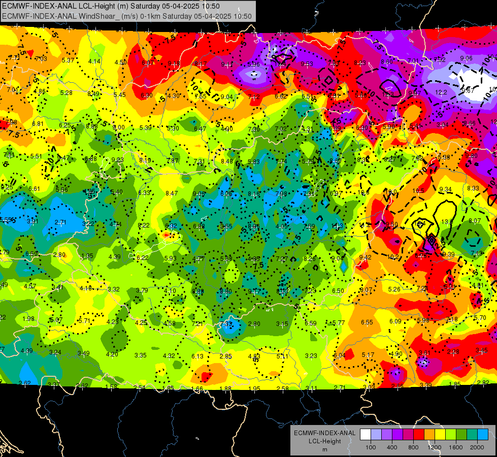Click the 3.49 wind shear value
Image resolution: width=497 pixels, height=457 pixels.
tap(83, 353)
